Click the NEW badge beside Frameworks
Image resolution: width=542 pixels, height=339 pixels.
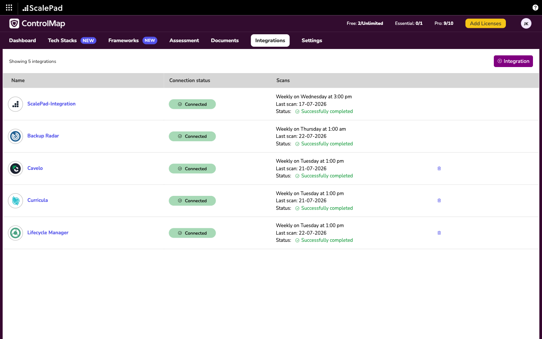click(150, 41)
